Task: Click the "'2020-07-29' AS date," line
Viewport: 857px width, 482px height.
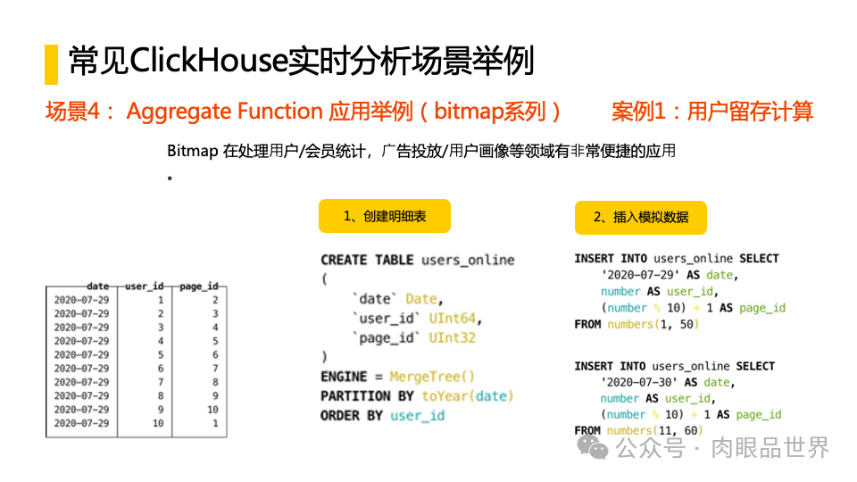Action: point(670,275)
